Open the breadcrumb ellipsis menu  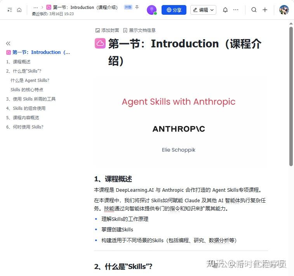pos(36,7)
